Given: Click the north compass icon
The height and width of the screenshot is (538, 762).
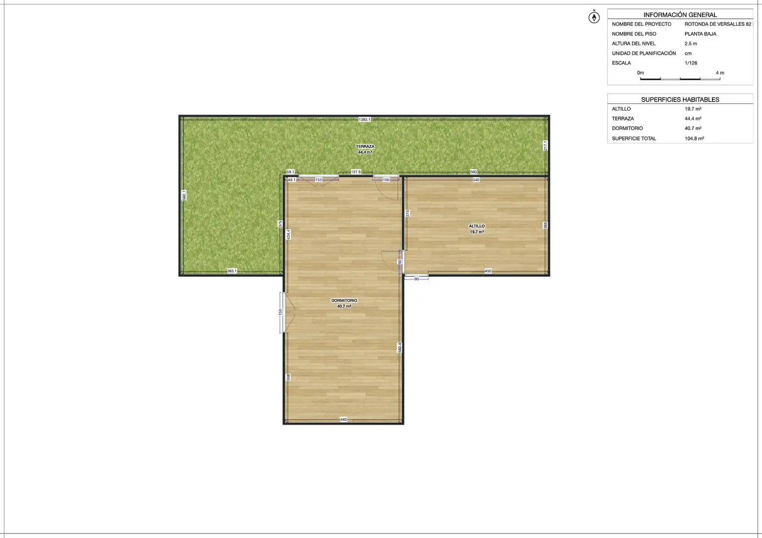Looking at the screenshot, I should (594, 17).
